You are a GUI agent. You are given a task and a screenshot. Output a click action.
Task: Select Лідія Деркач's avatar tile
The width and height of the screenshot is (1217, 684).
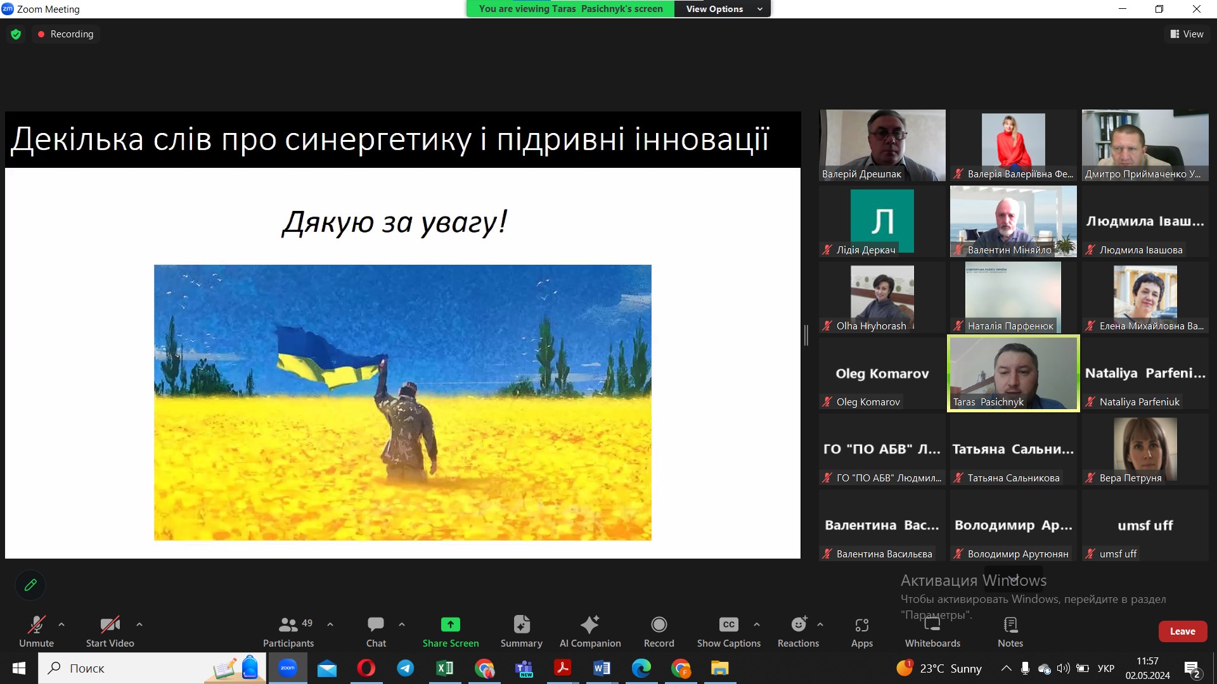pos(882,221)
